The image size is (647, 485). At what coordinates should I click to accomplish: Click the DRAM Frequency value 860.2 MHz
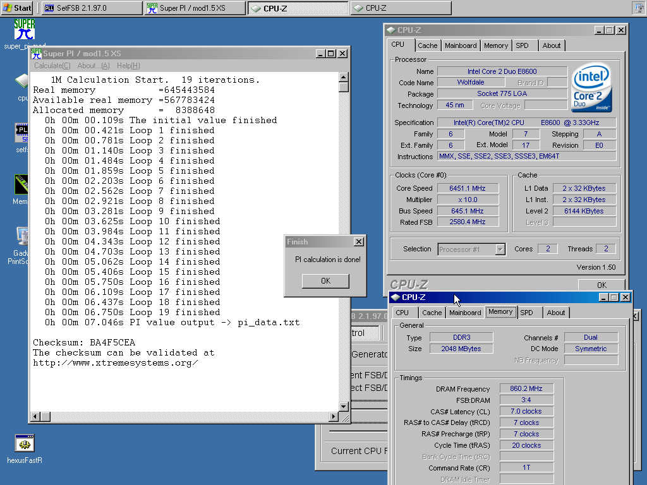click(526, 388)
